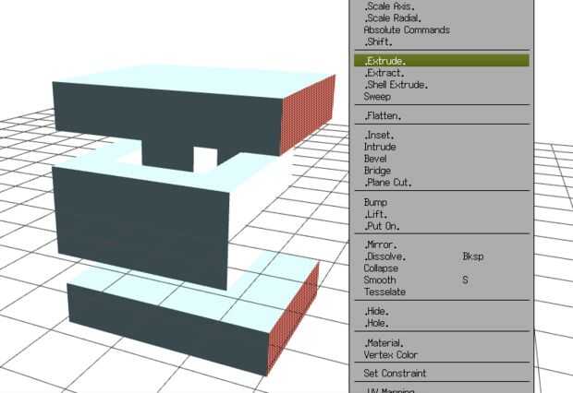Select the red face on upper block

click(x=308, y=115)
